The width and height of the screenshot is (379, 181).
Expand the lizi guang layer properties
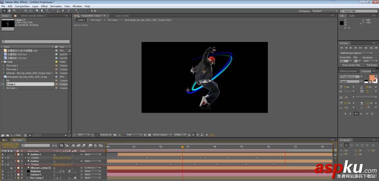coord(16,171)
